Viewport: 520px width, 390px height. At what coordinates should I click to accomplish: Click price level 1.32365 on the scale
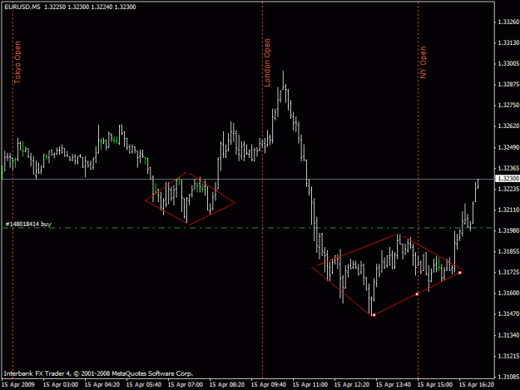508,168
